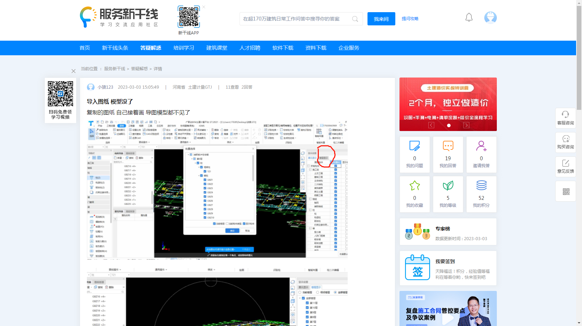Open the 培训学习 nav tab
Image resolution: width=582 pixels, height=326 pixels.
point(184,48)
